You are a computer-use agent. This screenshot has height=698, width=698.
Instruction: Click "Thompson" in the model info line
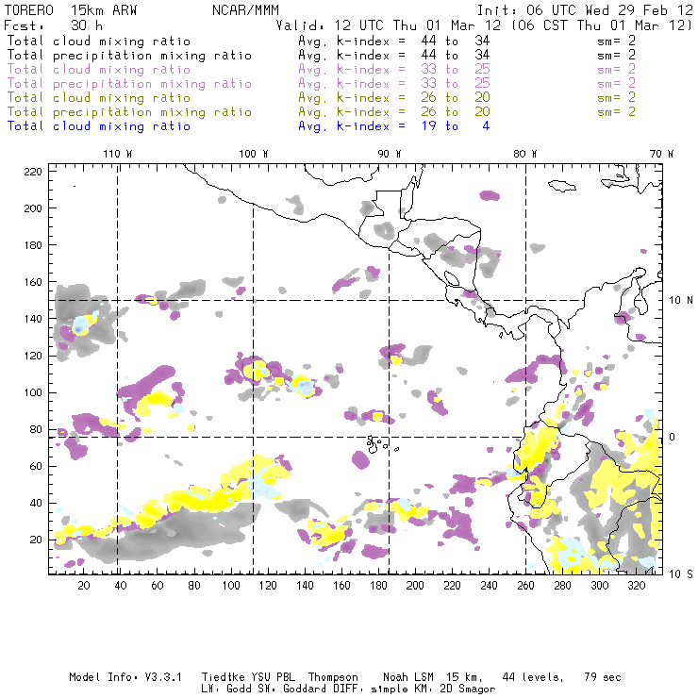[333, 677]
